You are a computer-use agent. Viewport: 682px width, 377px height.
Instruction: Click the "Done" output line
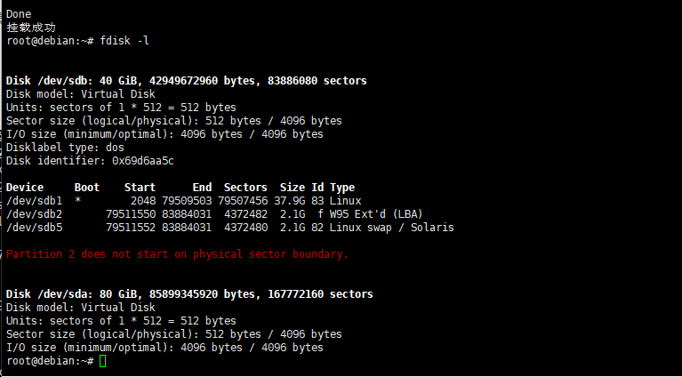19,14
